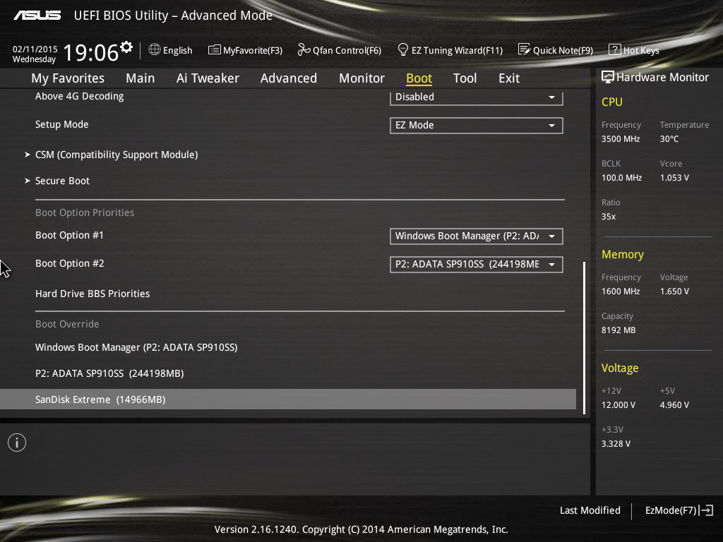Expand the Secure Boot submenu
Image resolution: width=723 pixels, height=542 pixels.
tap(62, 181)
